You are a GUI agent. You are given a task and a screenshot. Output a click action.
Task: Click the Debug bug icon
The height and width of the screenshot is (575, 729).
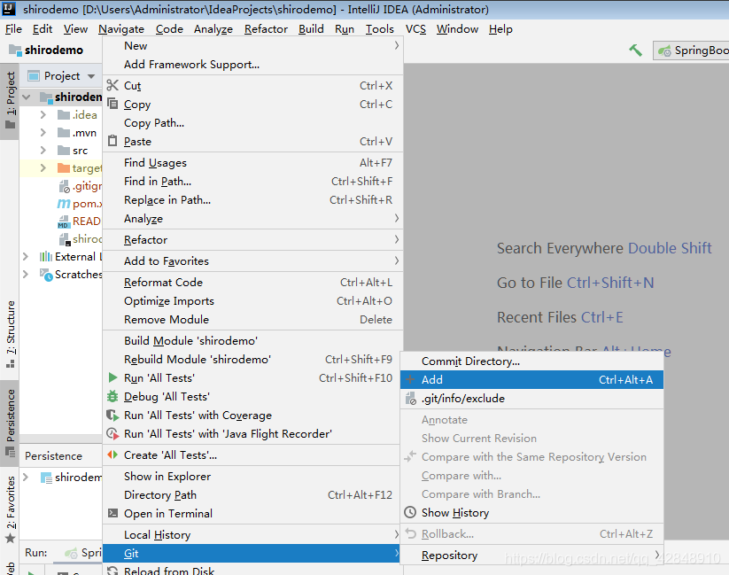[112, 396]
